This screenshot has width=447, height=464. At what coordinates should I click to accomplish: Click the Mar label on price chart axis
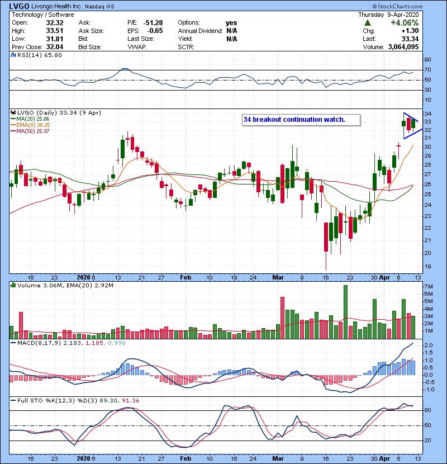point(278,278)
